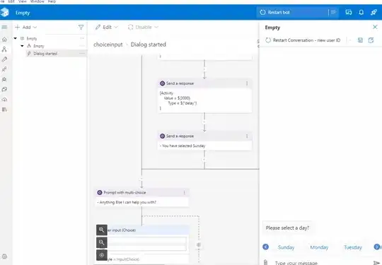The width and height of the screenshot is (382, 265).
Task: Click the Composer logo in the header
Action: 4,12
